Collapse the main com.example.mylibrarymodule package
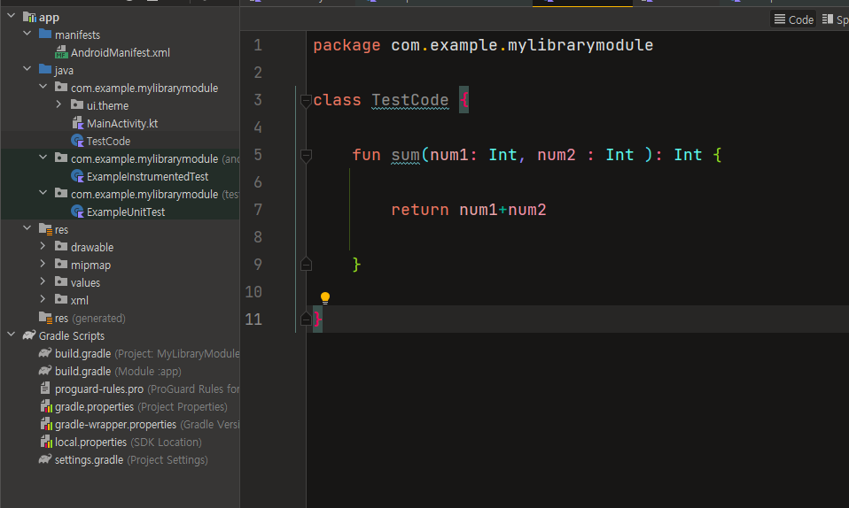The width and height of the screenshot is (849, 508). [43, 87]
